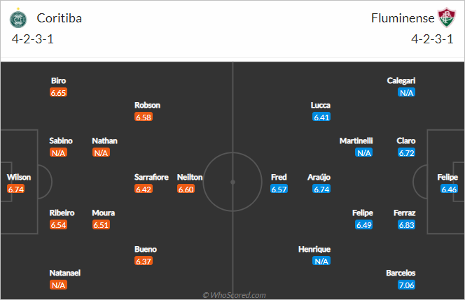Open Fred's player name
Screen dimensions: 465x300
click(279, 177)
